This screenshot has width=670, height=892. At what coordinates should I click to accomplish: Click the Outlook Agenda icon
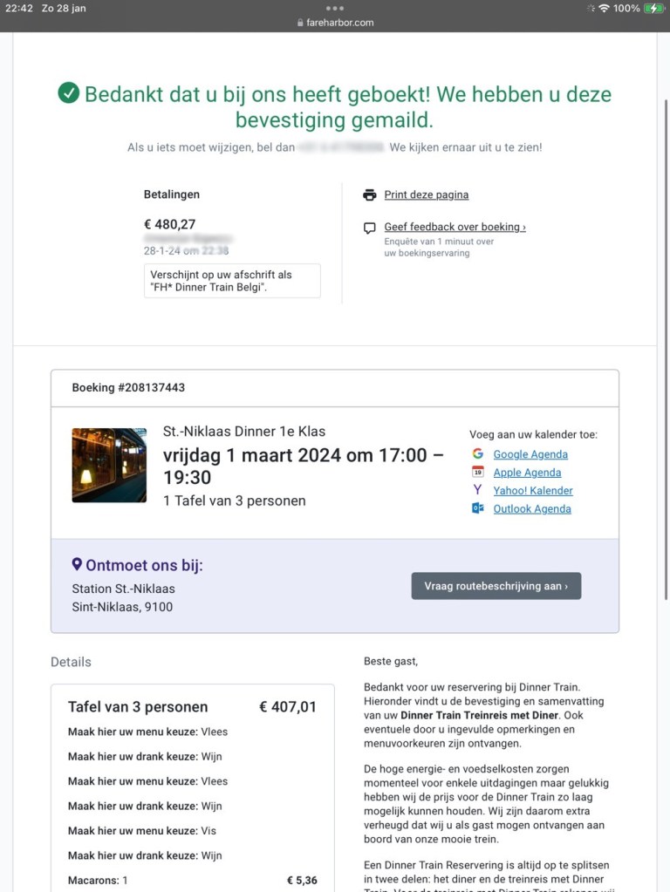(x=478, y=508)
